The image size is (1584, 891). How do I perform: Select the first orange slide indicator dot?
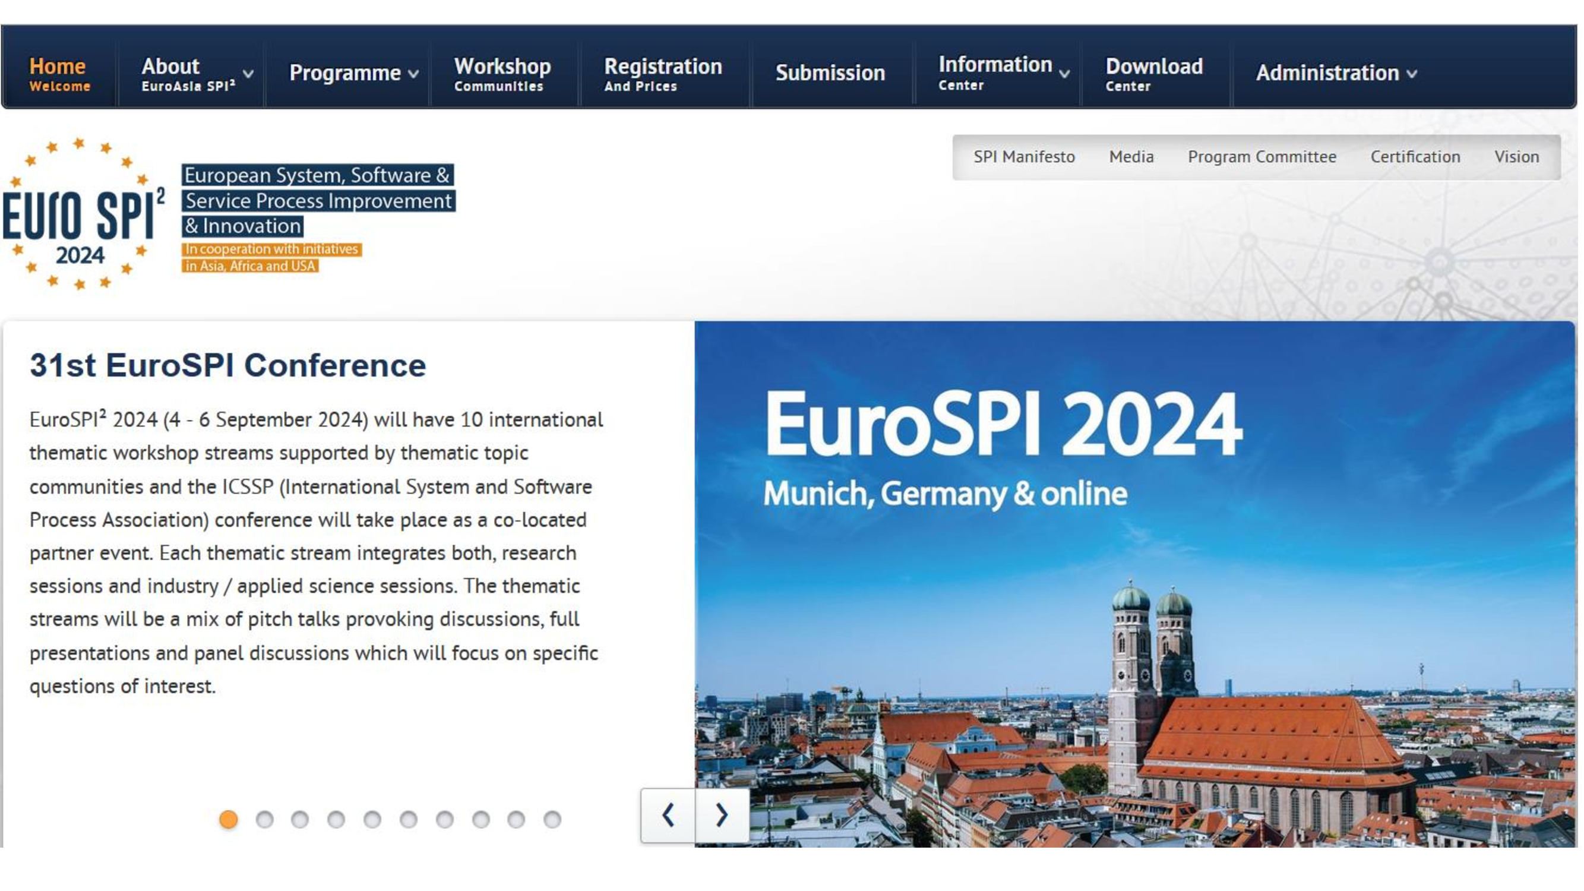pos(228,819)
